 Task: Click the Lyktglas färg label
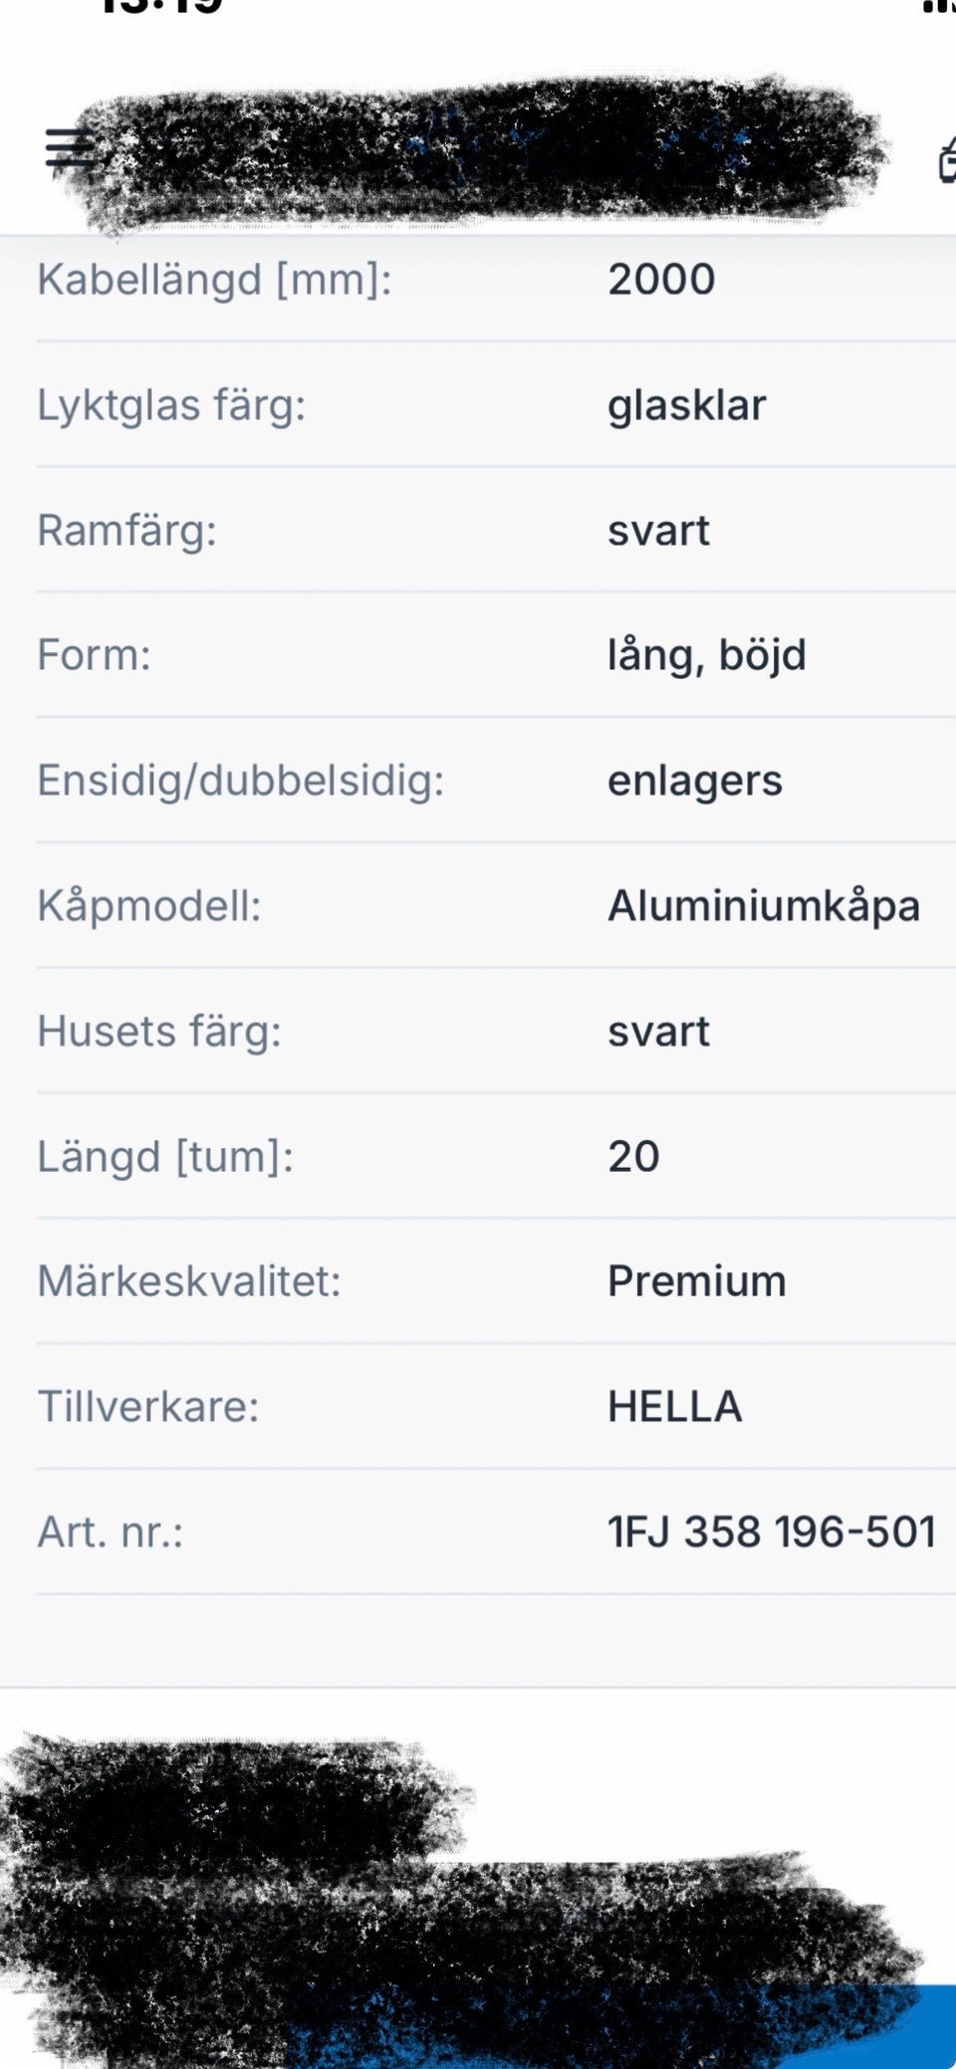171,405
